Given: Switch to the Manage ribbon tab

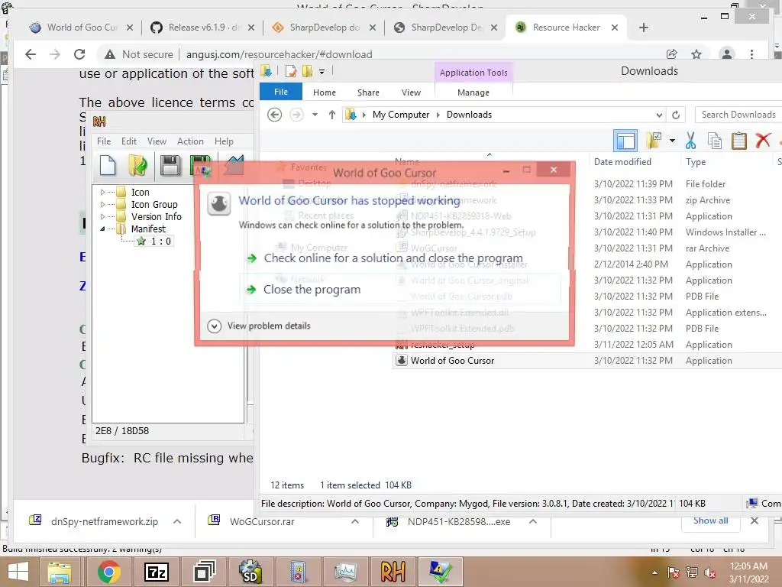Looking at the screenshot, I should pyautogui.click(x=473, y=92).
